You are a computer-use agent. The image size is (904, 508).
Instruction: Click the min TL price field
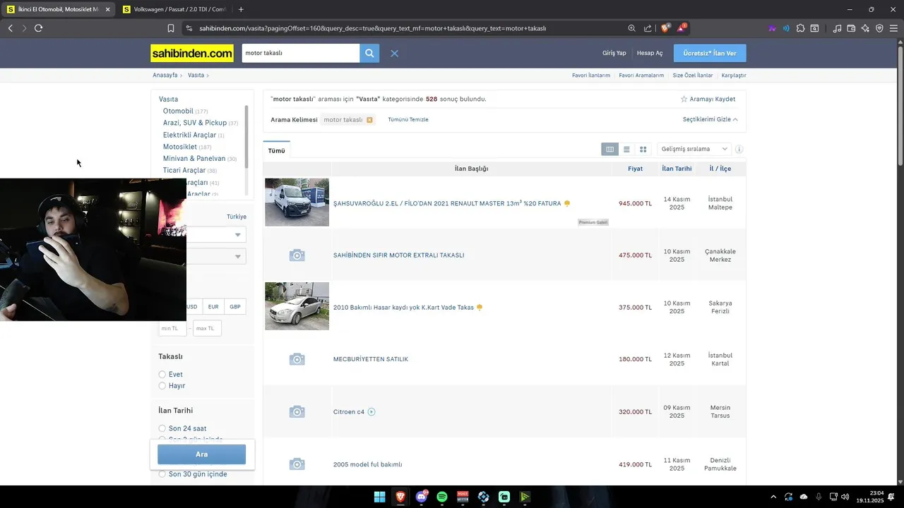[x=173, y=328]
